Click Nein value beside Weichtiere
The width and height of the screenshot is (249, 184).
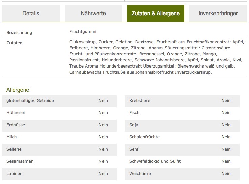pyautogui.click(x=226, y=174)
